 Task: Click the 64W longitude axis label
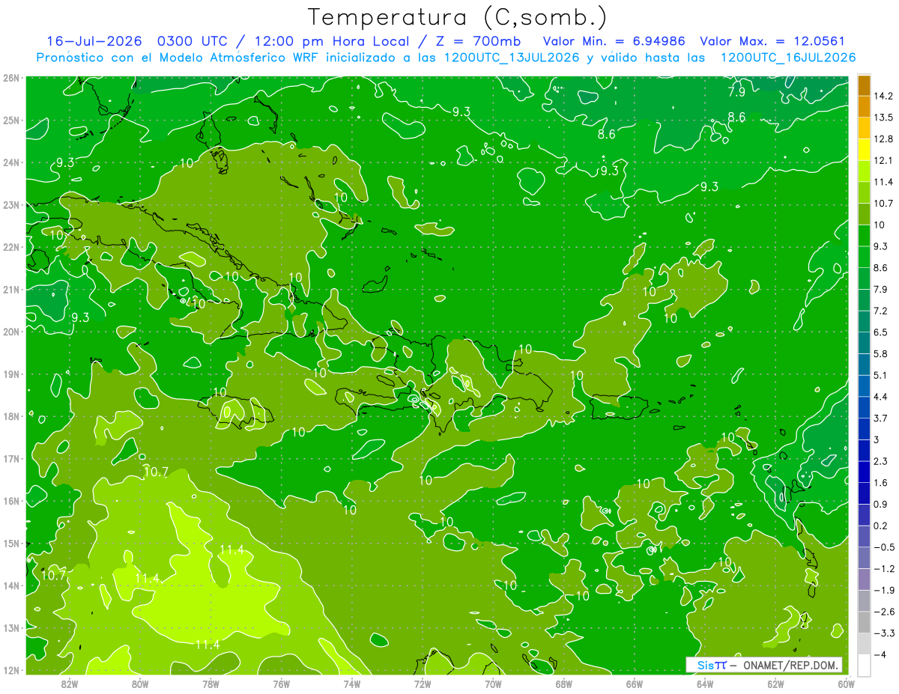point(705,684)
